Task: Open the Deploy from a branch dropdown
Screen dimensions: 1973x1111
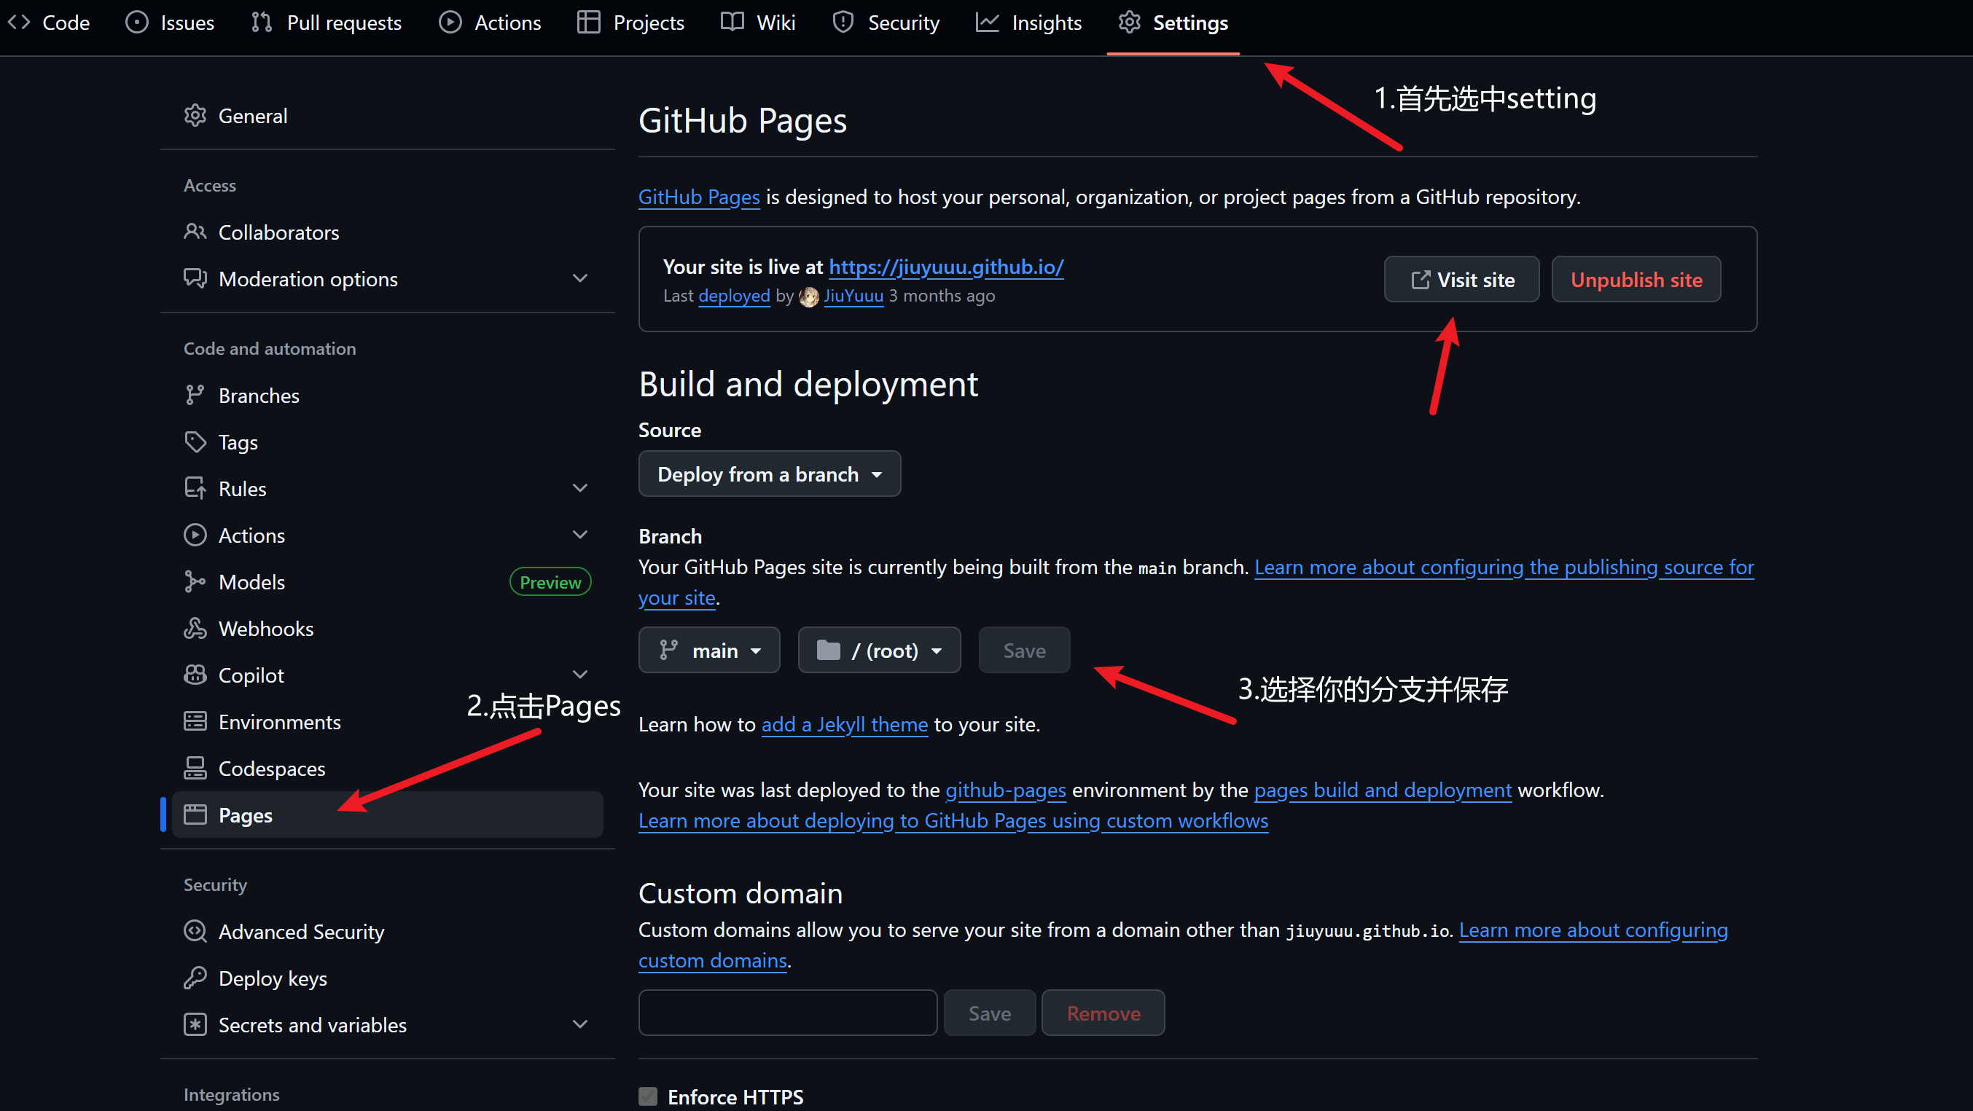Action: tap(769, 474)
